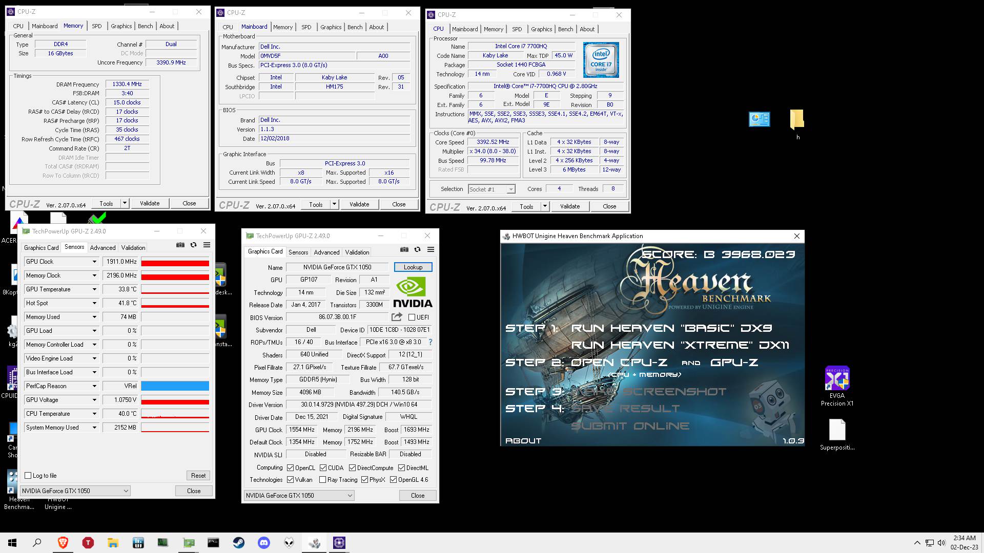Viewport: 984px width, 553px height.
Task: Expand the GPU Temperature sensor dropdown
Action: tap(94, 289)
